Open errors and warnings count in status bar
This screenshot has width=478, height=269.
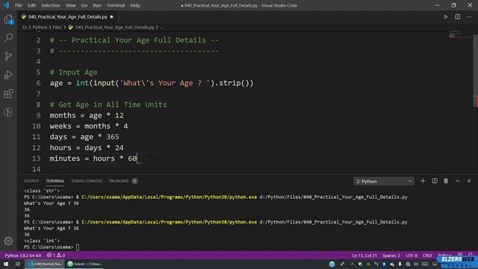[x=56, y=256]
